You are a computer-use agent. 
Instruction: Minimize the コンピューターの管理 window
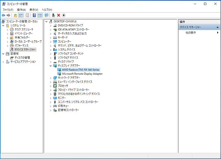(195, 4)
